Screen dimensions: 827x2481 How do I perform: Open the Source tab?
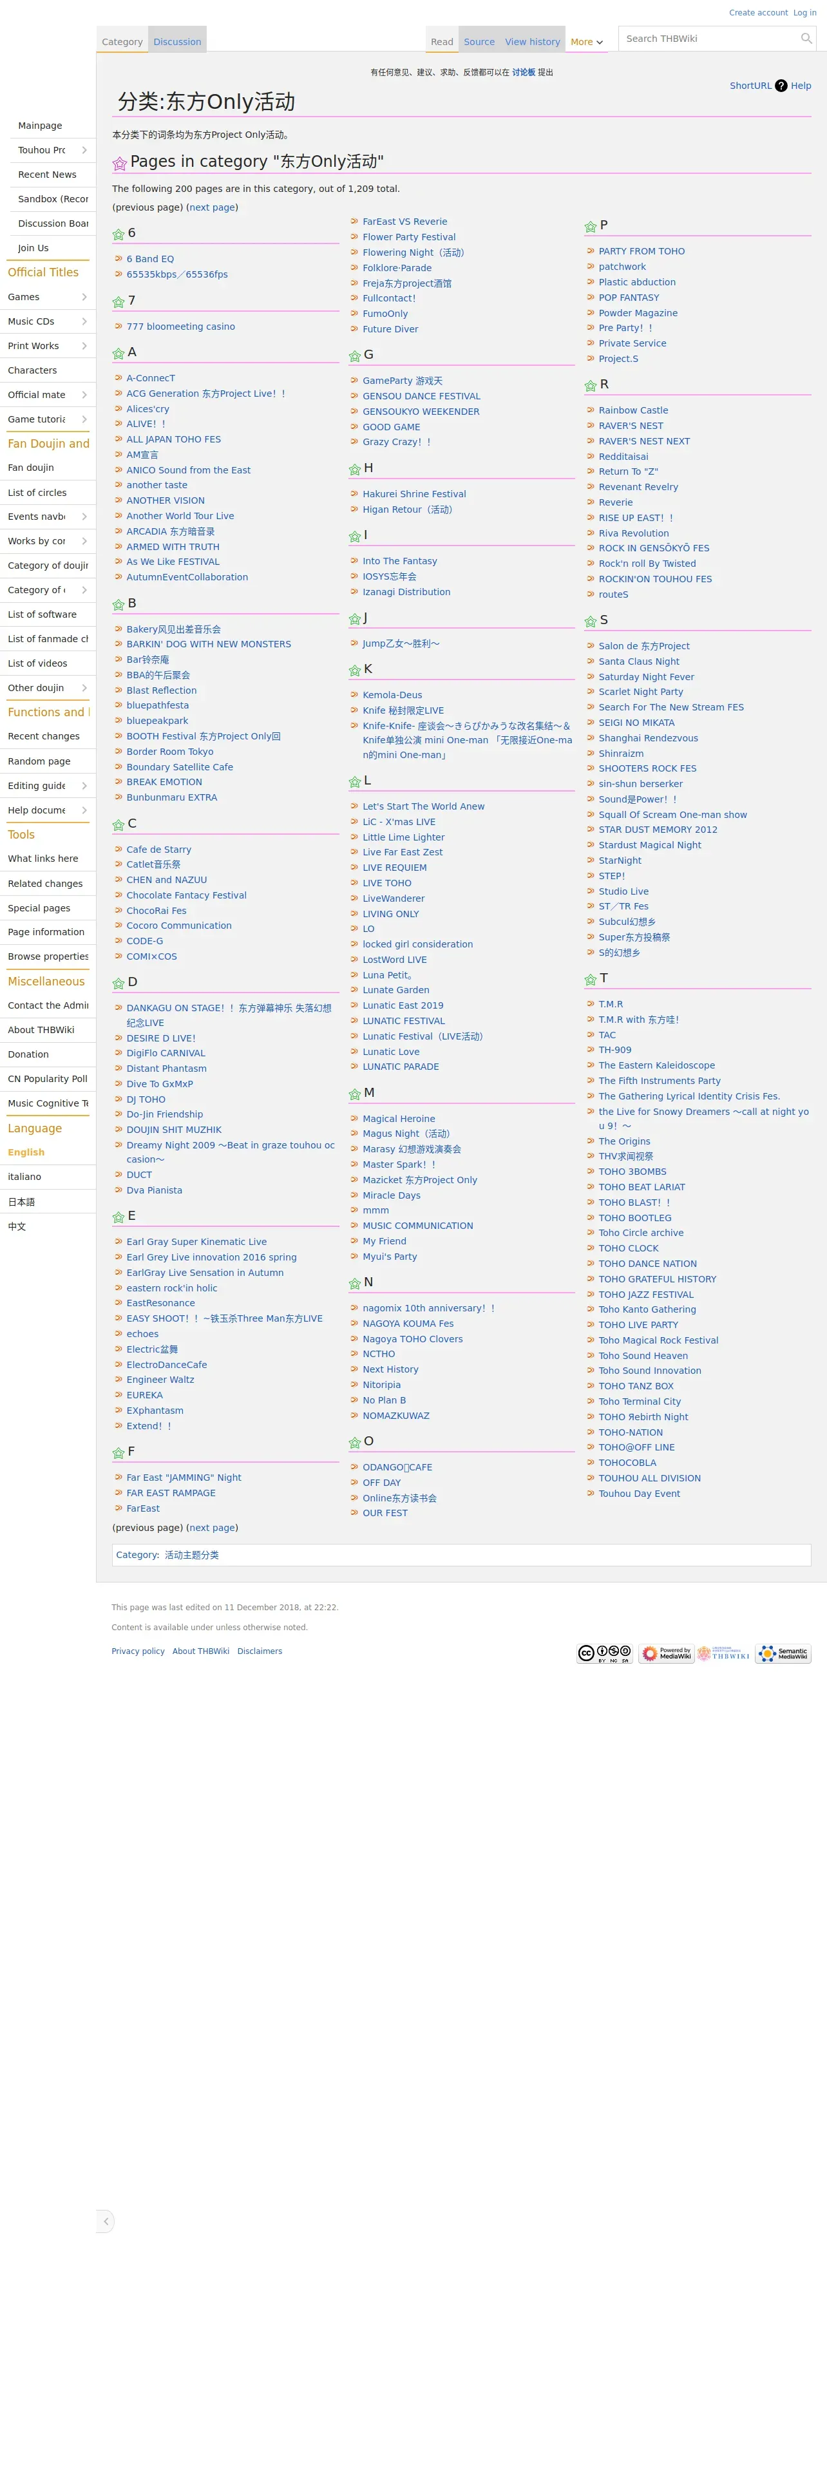click(x=479, y=41)
